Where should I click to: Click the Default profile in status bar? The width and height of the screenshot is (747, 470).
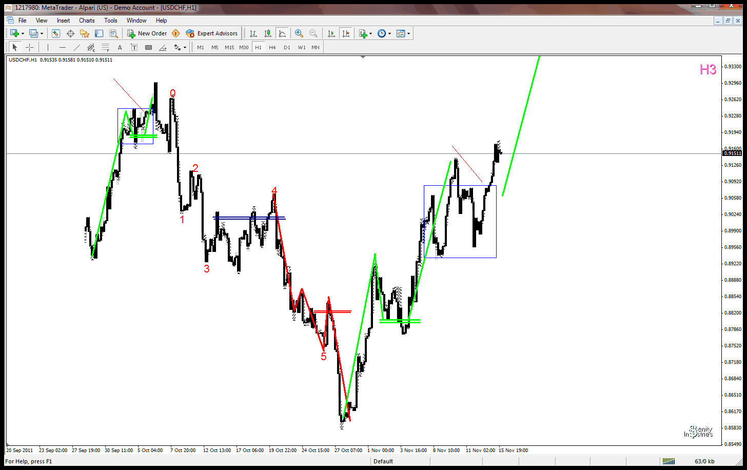pyautogui.click(x=383, y=461)
